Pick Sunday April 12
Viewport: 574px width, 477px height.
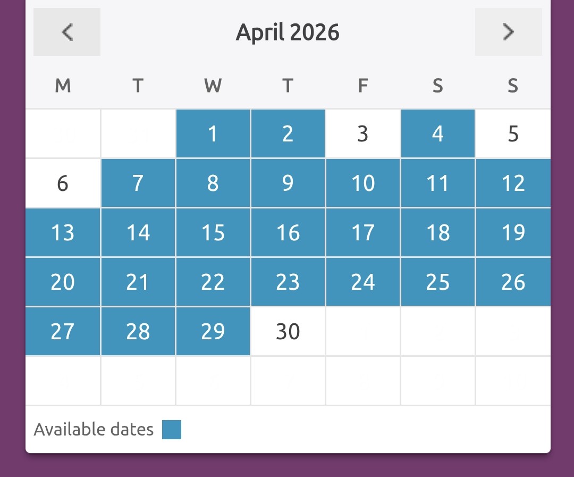point(513,183)
